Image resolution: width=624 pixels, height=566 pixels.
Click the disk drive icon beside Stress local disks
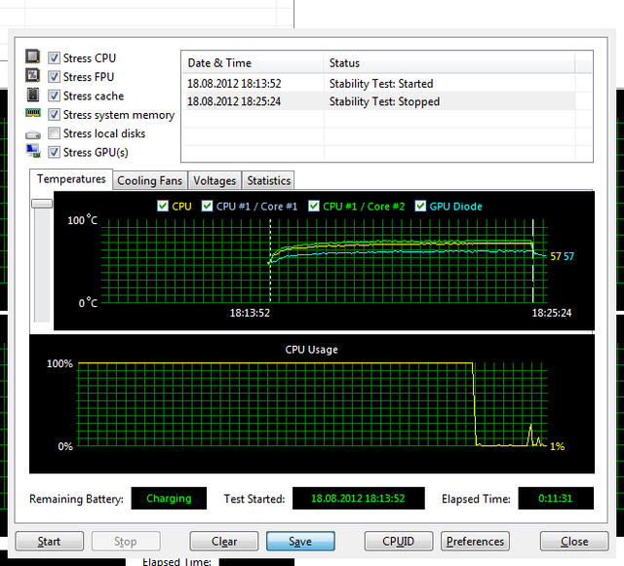[x=32, y=134]
